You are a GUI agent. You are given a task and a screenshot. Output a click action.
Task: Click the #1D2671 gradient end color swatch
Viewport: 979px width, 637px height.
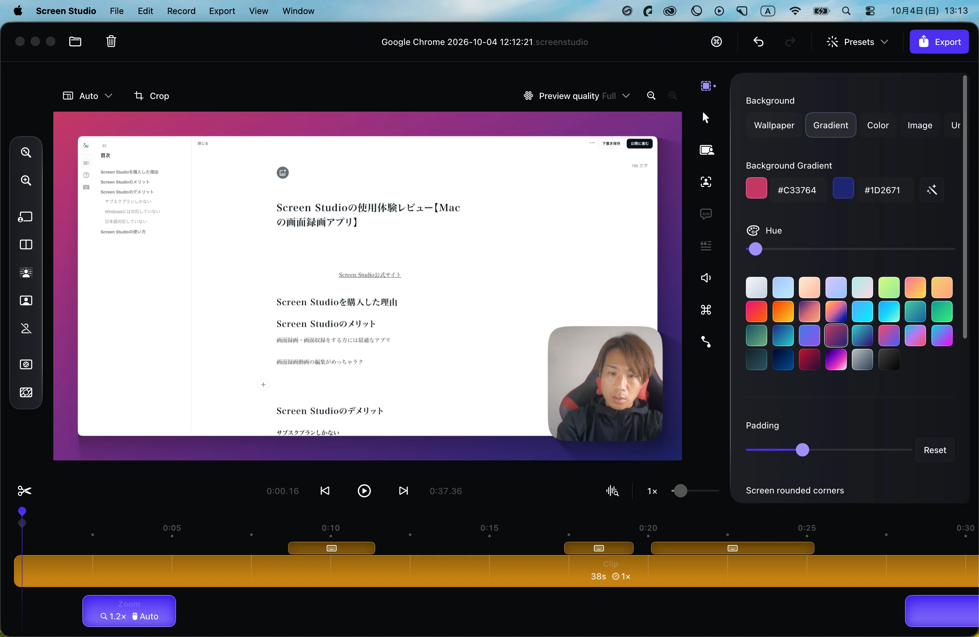843,188
